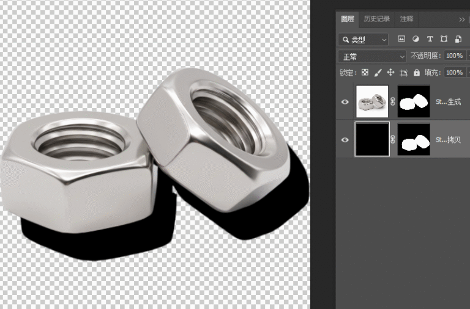
Task: Lock image pixels brush icon
Action: (x=378, y=73)
